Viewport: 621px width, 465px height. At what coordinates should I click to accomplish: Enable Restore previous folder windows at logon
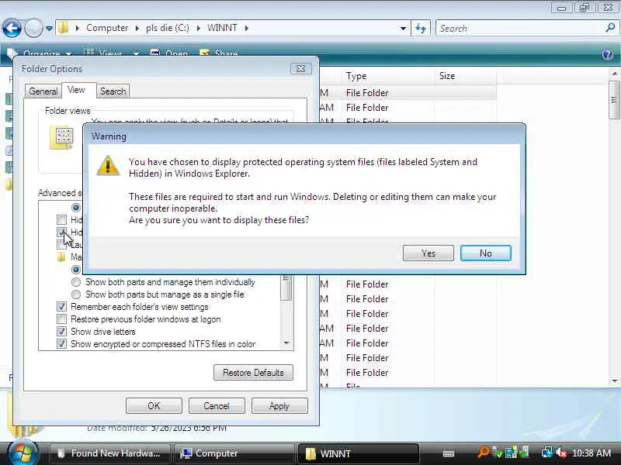click(x=61, y=319)
